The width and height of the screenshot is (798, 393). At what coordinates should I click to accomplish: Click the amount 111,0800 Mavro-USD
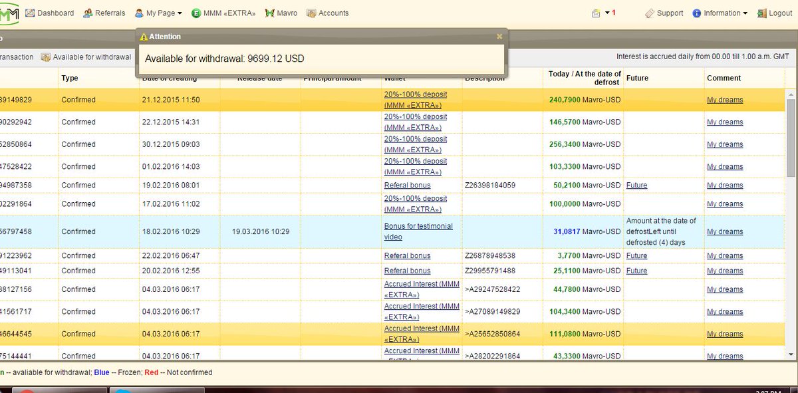coord(585,334)
